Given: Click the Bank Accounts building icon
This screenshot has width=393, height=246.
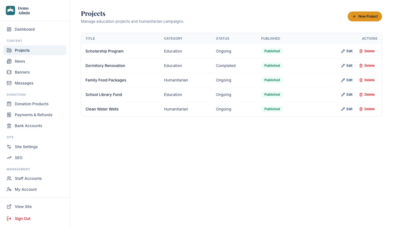Looking at the screenshot, I should point(9,126).
